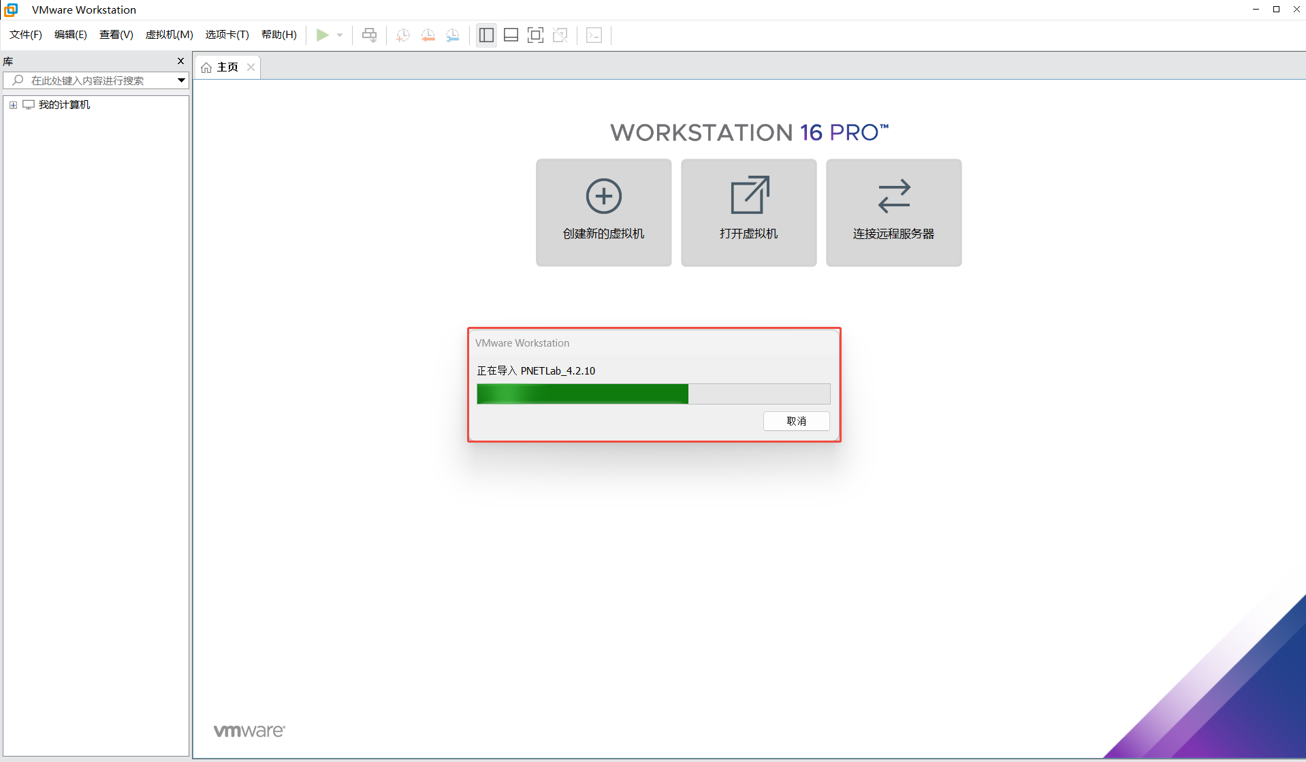Viewport: 1306px width, 762px height.
Task: Click the take snapshot toolbar icon
Action: click(x=403, y=35)
